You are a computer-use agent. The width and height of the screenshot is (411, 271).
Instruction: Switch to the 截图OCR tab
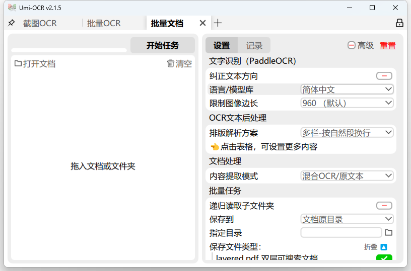(40, 23)
